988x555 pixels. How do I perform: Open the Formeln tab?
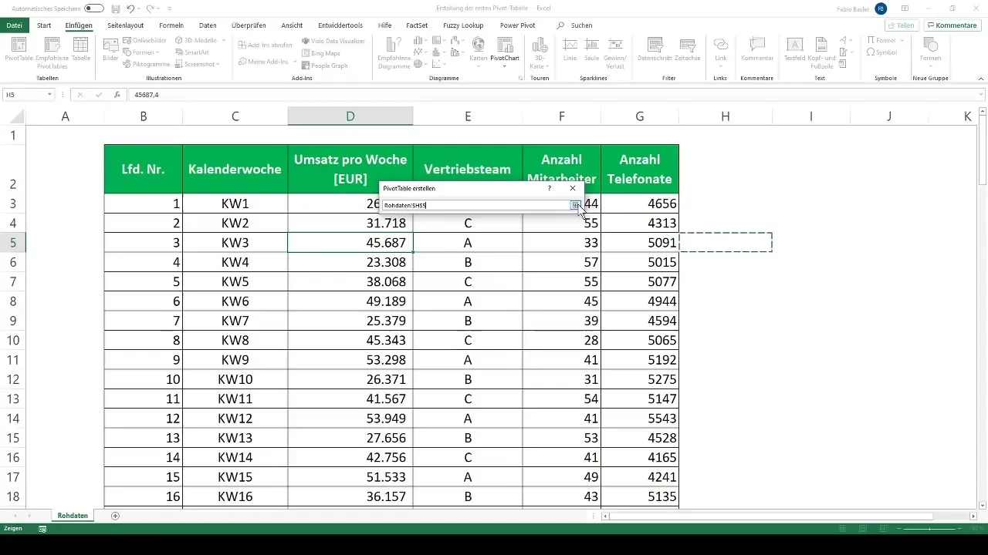(171, 25)
